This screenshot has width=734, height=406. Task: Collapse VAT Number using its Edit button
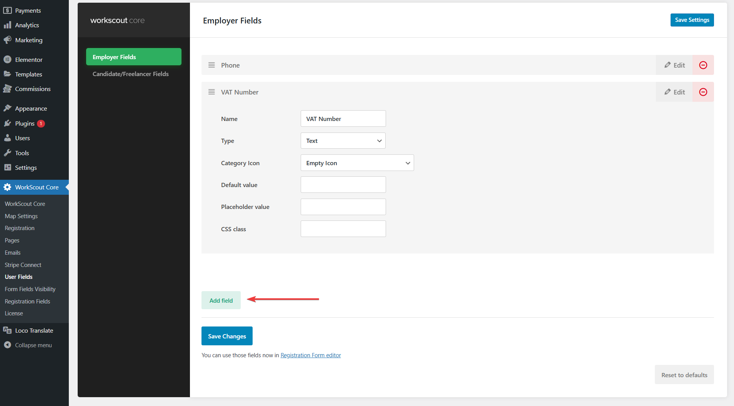click(x=674, y=92)
